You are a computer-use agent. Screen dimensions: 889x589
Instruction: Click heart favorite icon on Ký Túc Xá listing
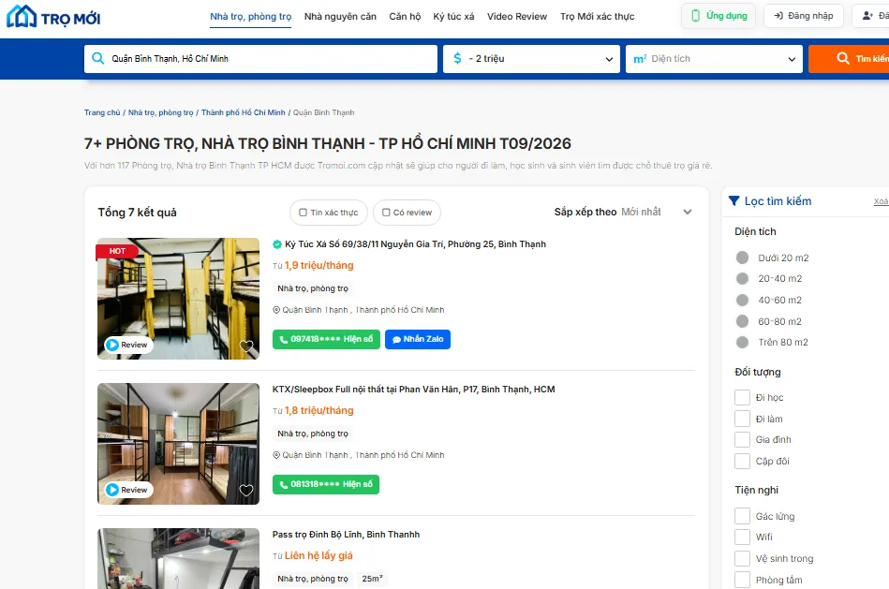point(246,346)
